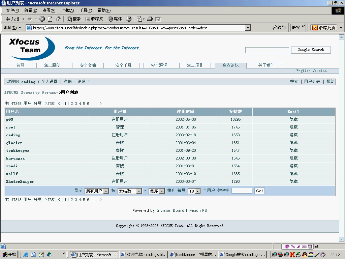Click the Stop loading toolbar icon

click(42, 19)
